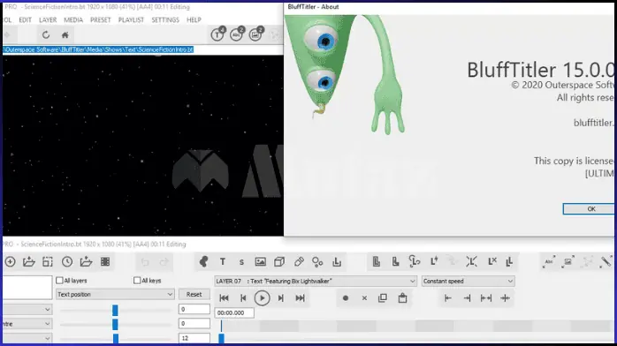Open the dropdown ending in 'ntre'
The width and height of the screenshot is (617, 346).
(27, 324)
